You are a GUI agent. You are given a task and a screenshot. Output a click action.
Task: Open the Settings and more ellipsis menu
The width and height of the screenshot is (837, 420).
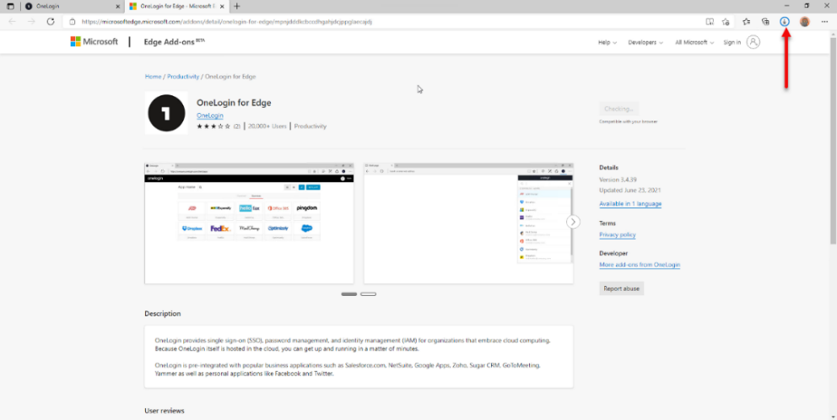(x=823, y=21)
